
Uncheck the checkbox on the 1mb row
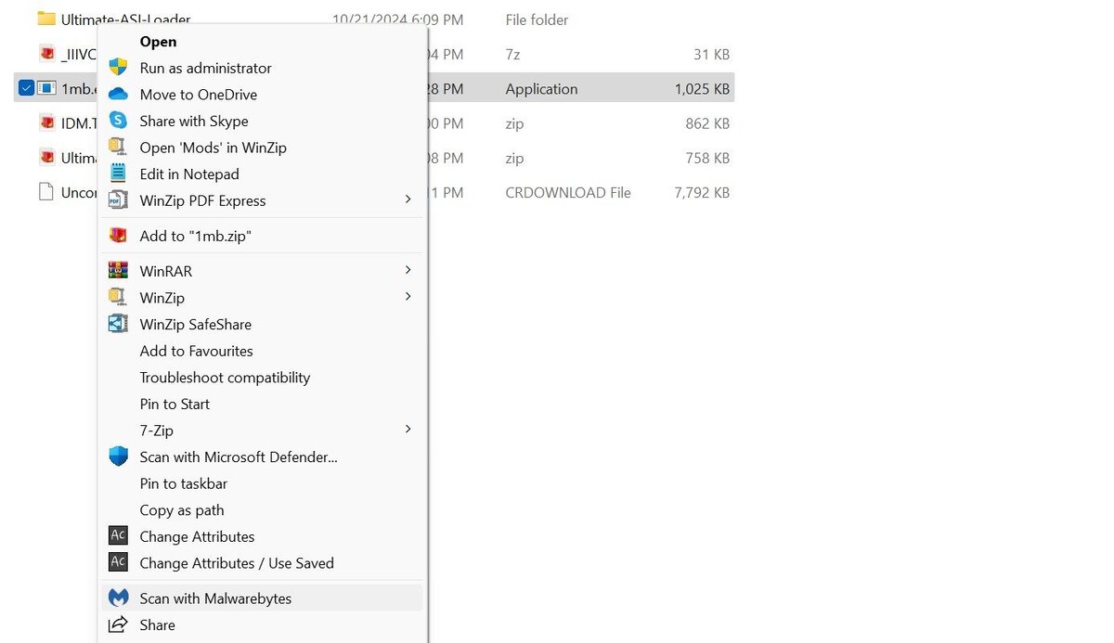26,88
